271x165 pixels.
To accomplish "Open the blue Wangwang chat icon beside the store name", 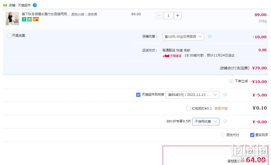I will (x=35, y=5).
